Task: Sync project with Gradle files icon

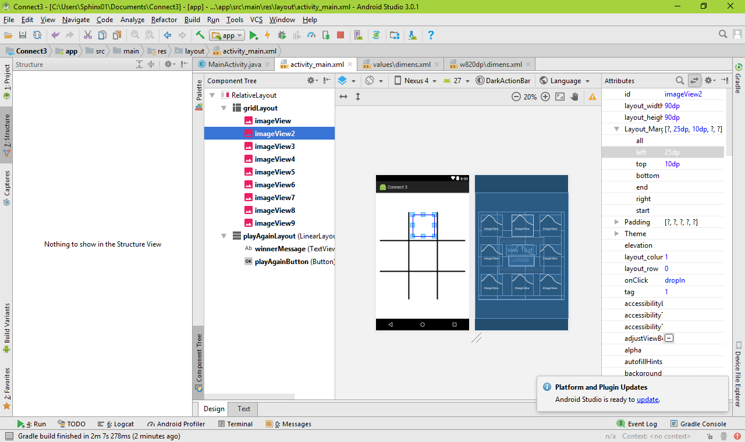Action: coord(376,35)
